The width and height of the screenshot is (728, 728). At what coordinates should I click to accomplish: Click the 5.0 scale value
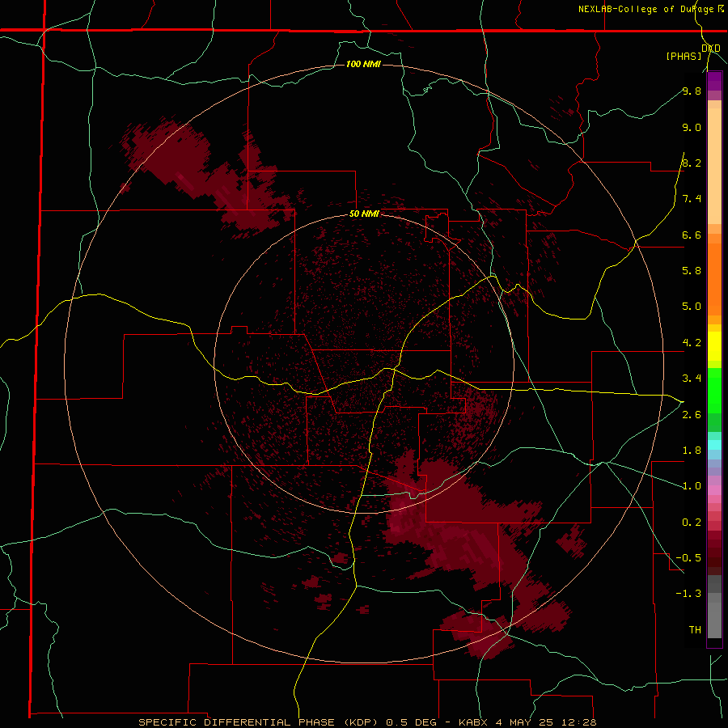(692, 307)
